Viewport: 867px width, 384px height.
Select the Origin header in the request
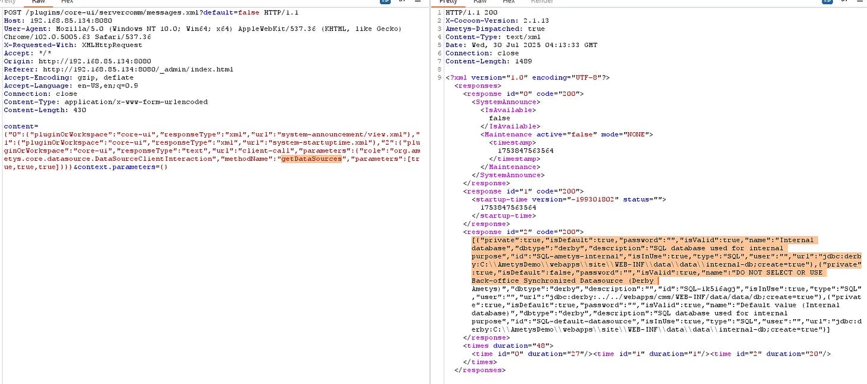click(x=77, y=61)
